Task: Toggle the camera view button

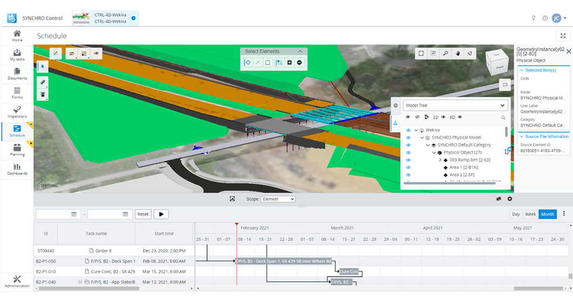Action: pos(505,84)
